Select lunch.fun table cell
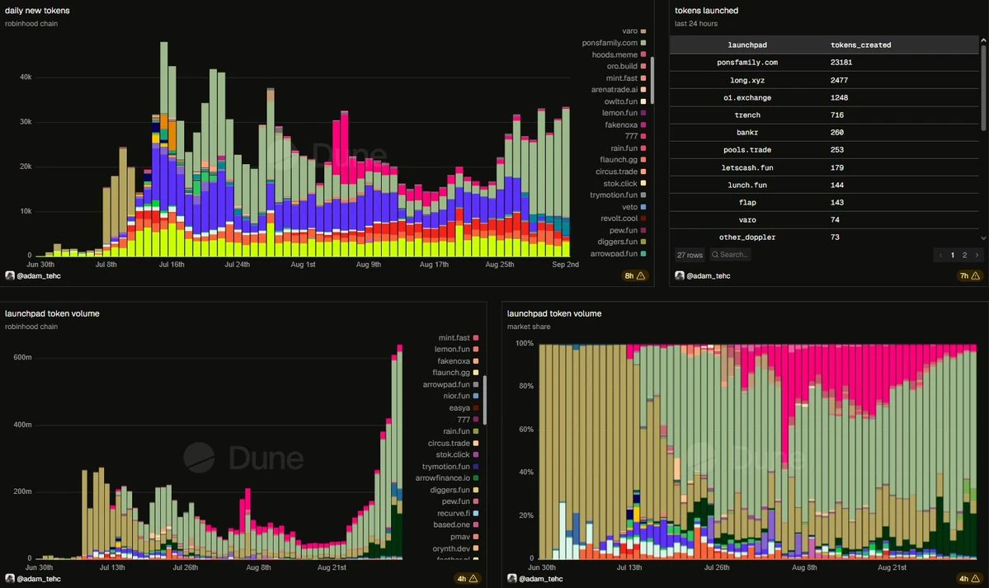Image resolution: width=989 pixels, height=588 pixels. [747, 185]
